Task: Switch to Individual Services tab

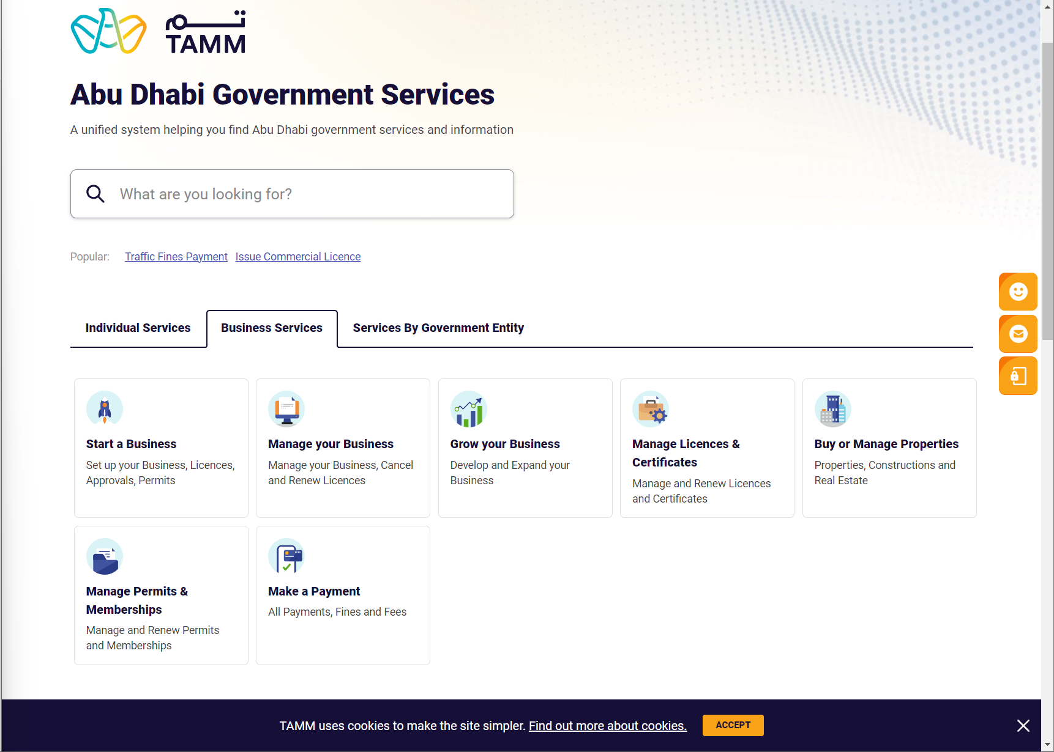Action: 138,328
